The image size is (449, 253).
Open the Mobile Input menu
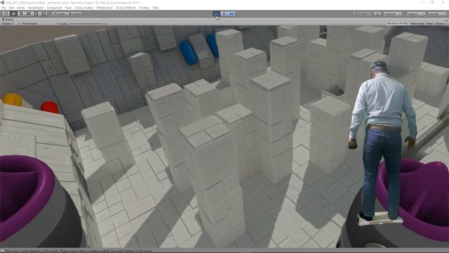point(105,8)
